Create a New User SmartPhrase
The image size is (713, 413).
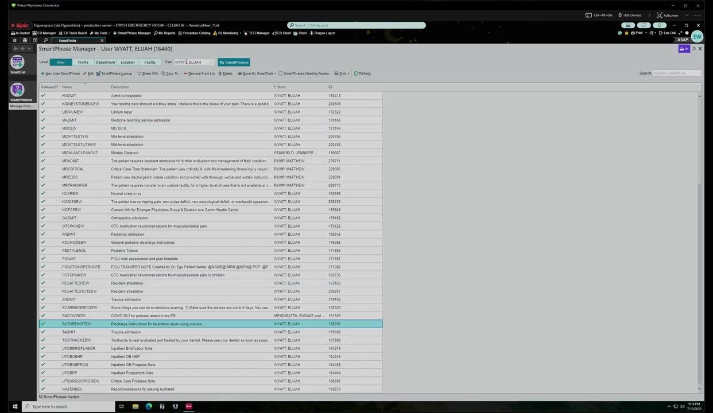pos(60,73)
